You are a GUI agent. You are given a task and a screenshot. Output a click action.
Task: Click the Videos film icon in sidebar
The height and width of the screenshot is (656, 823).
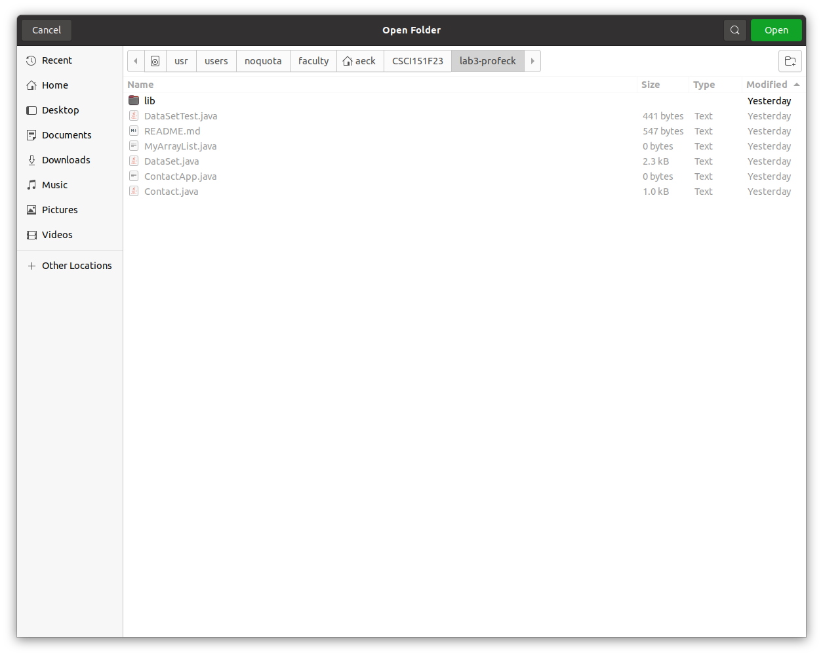[x=31, y=235]
